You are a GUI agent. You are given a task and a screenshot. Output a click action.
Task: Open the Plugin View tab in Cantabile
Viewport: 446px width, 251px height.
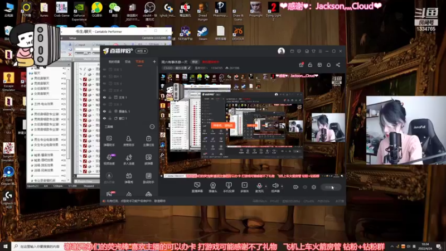pos(84,181)
